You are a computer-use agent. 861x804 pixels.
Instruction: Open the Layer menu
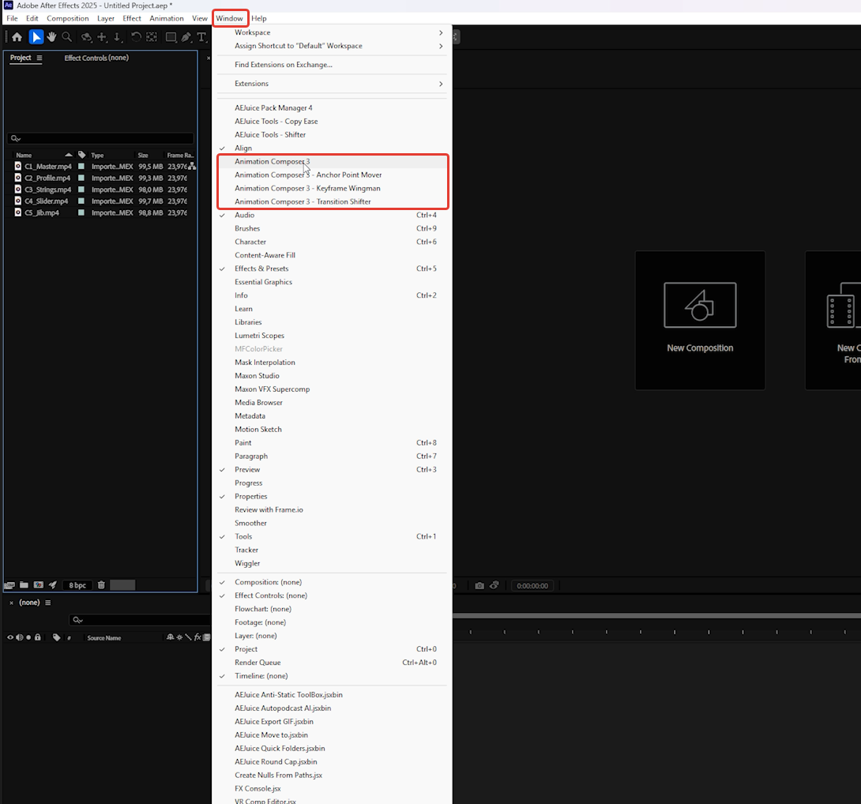pyautogui.click(x=105, y=18)
